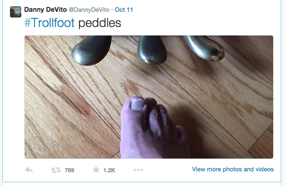
Task: Open the Oct 11 timestamp permalink
Action: point(124,9)
